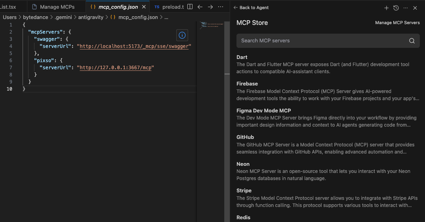Open conversation history clock icon

pos(396,8)
